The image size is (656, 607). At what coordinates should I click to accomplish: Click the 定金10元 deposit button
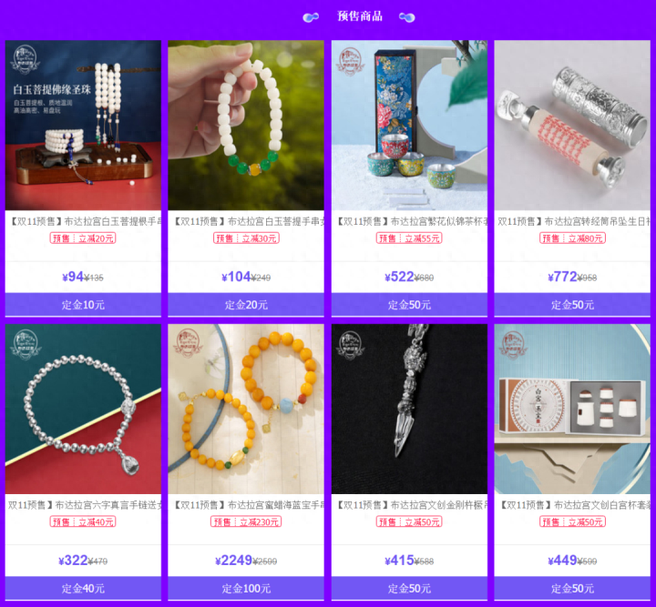coord(83,305)
